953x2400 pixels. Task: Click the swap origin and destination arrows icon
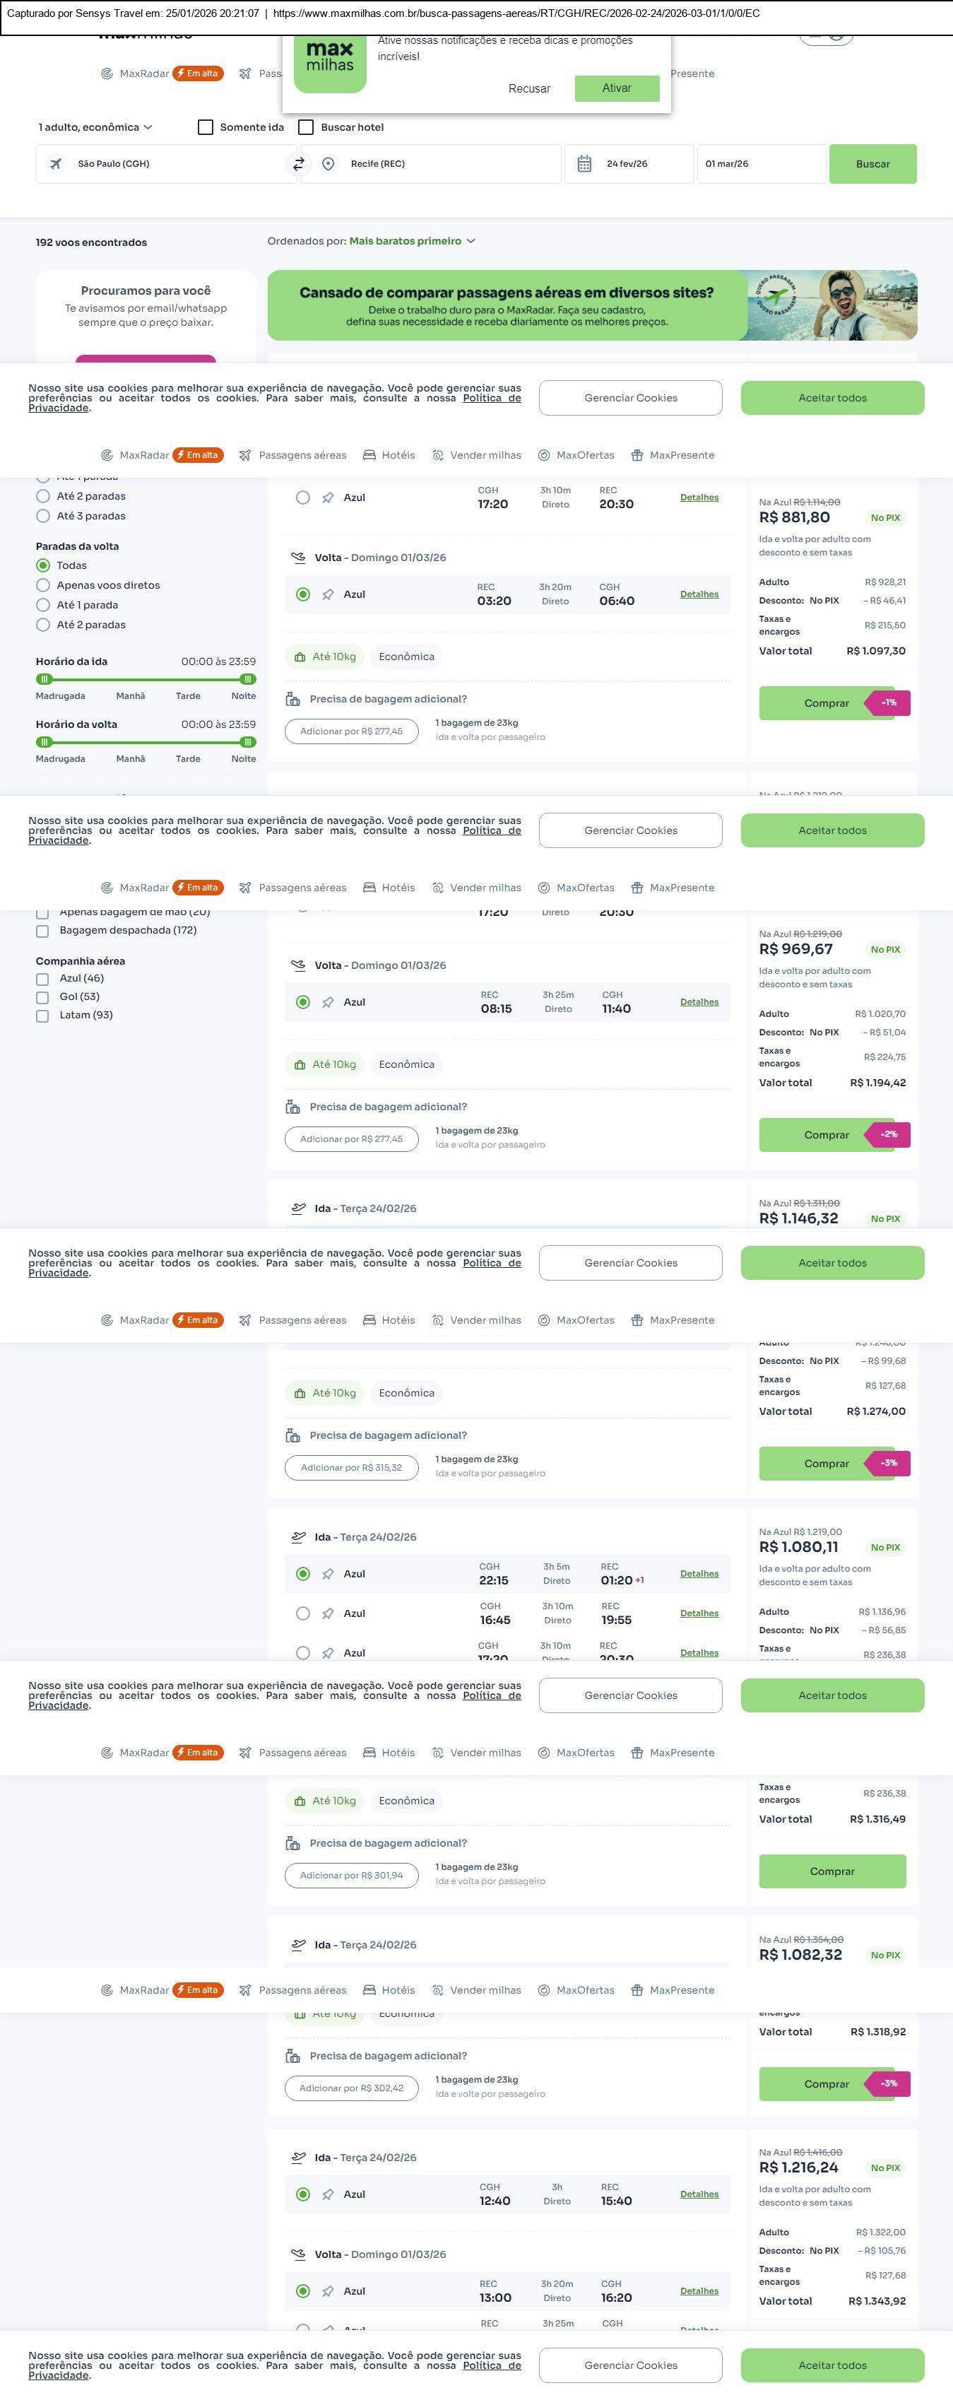coord(298,164)
